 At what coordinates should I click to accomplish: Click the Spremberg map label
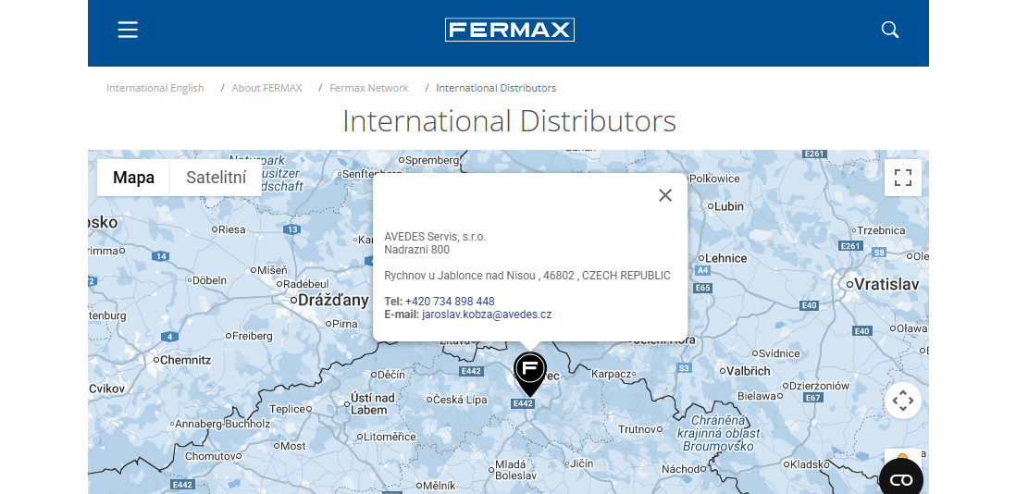click(432, 159)
